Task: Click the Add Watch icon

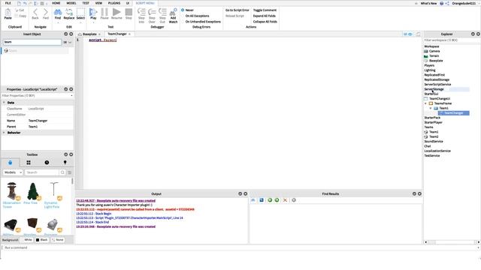Action: [x=173, y=16]
